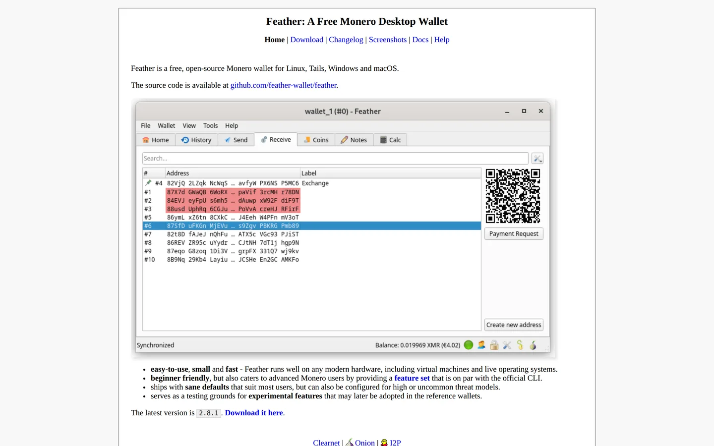714x446 pixels.
Task: Open the Changelog link
Action: click(x=346, y=40)
